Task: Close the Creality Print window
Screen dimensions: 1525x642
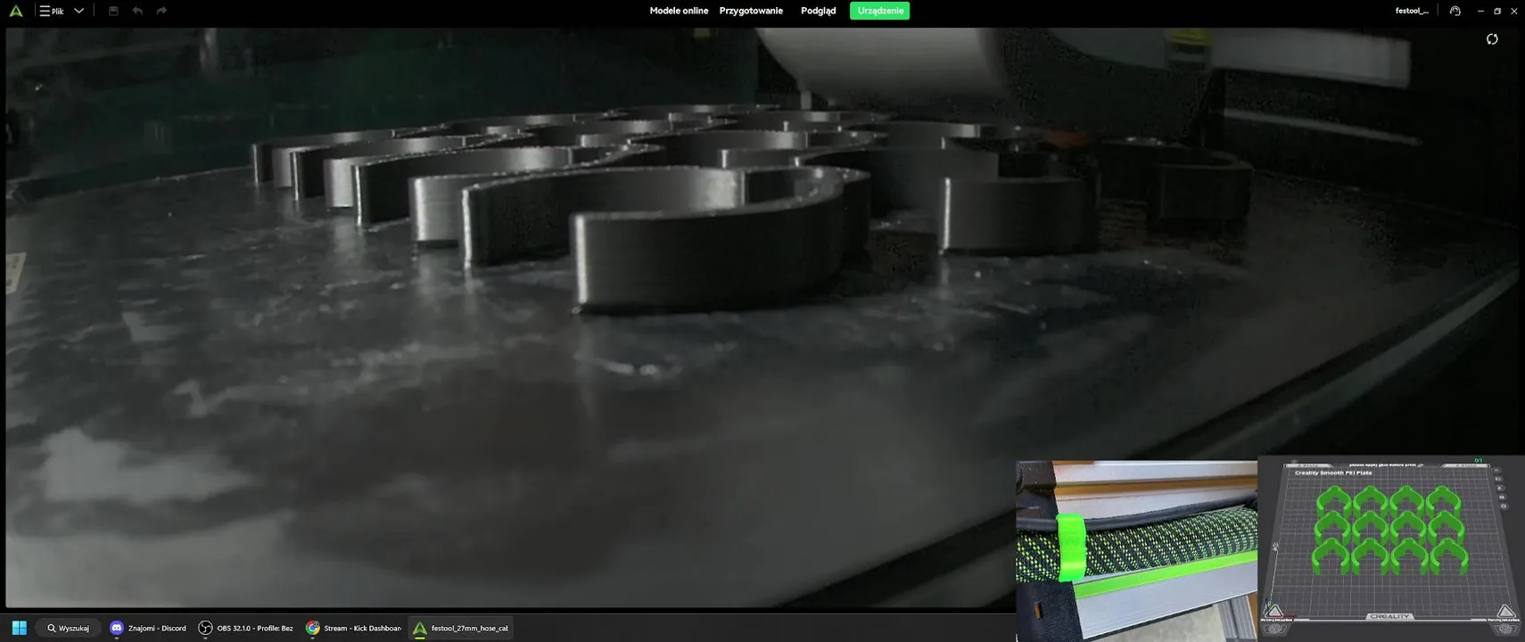Action: [x=1514, y=11]
